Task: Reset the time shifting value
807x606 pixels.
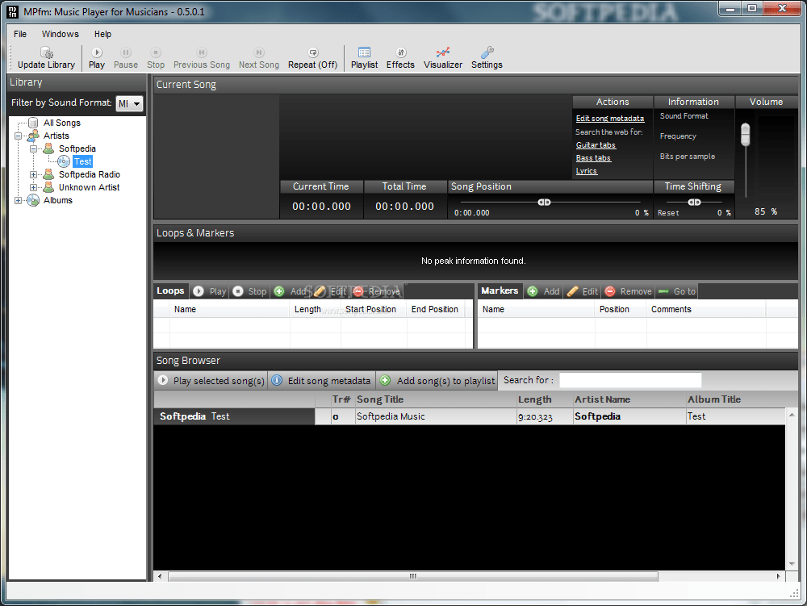Action: (x=668, y=212)
